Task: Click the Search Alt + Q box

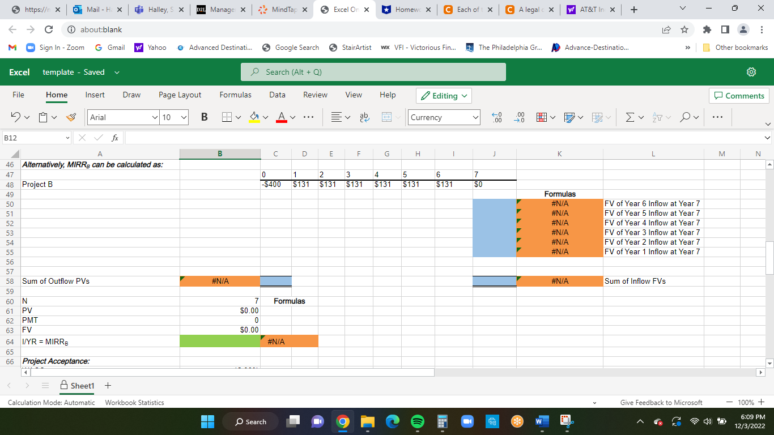Action: point(373,72)
